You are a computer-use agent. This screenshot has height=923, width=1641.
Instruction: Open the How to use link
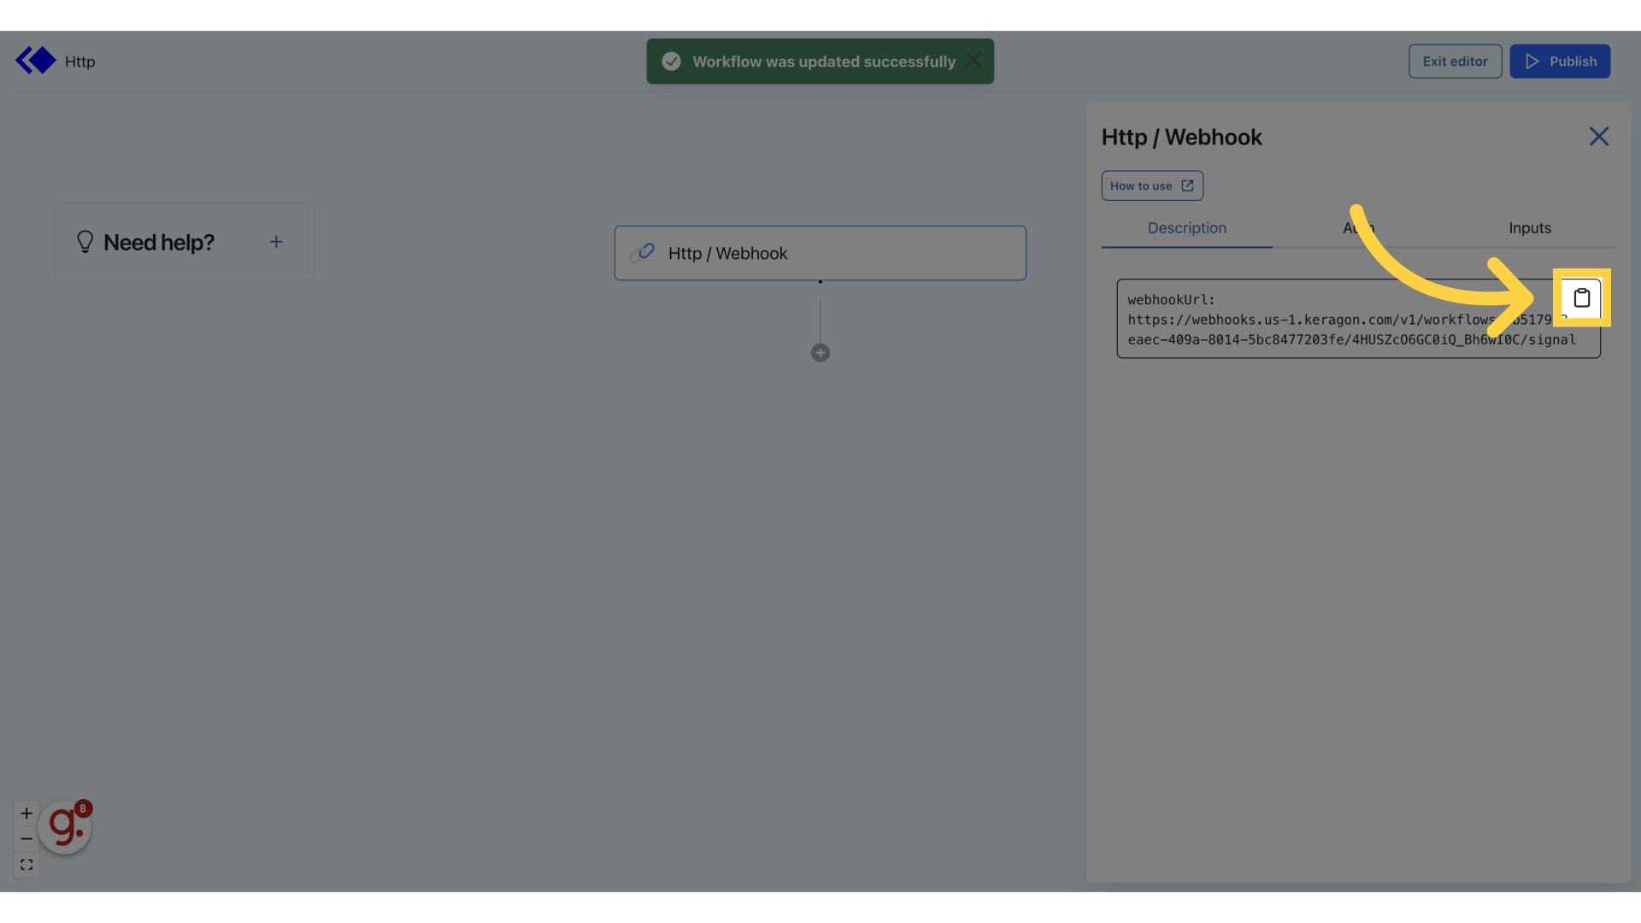[1151, 185]
